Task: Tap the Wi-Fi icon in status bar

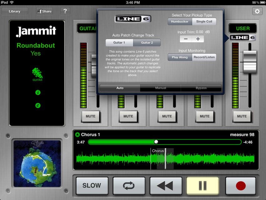Action: pos(12,3)
